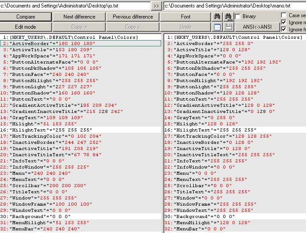Go to Previous difference

click(x=133, y=17)
